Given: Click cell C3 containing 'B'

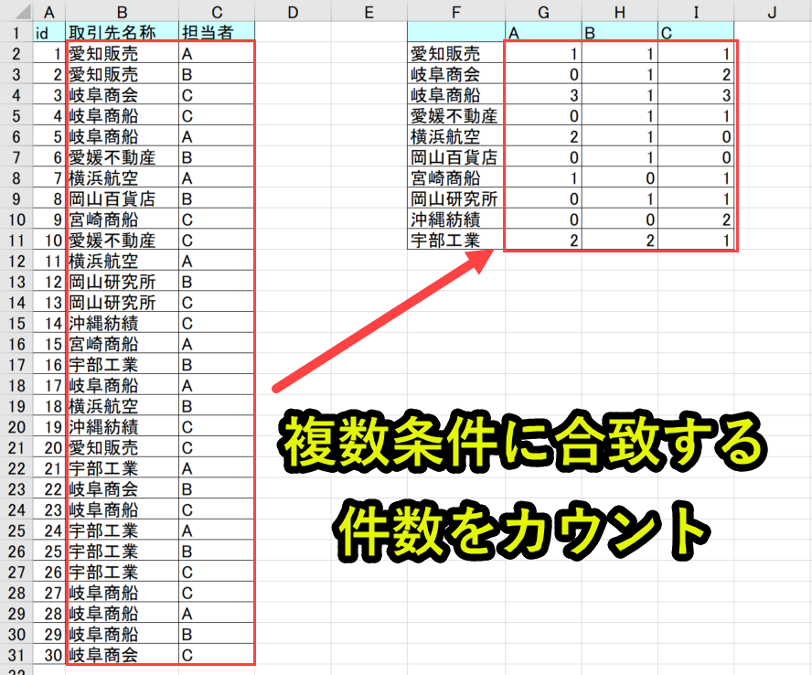Looking at the screenshot, I should [217, 73].
